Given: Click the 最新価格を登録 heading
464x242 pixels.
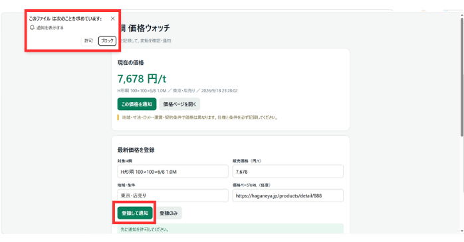Looking at the screenshot, I should [x=136, y=150].
